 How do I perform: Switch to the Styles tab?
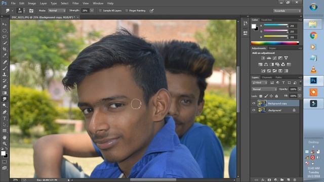pos(272,49)
